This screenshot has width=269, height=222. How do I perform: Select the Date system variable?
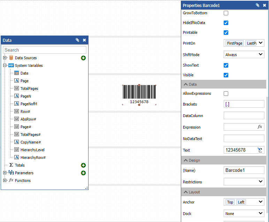click(24, 73)
